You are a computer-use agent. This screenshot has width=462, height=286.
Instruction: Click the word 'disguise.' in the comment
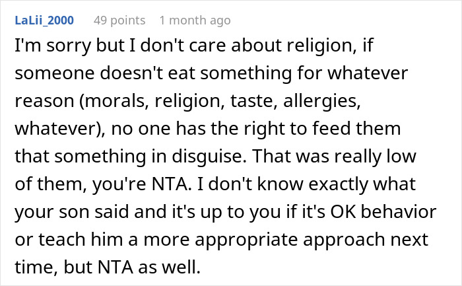point(209,157)
